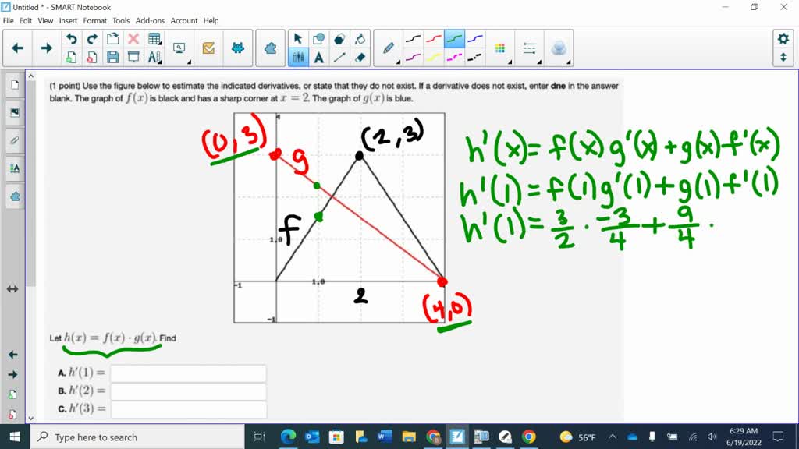Expand the line style options triangle
799x449 pixels.
pos(539,62)
